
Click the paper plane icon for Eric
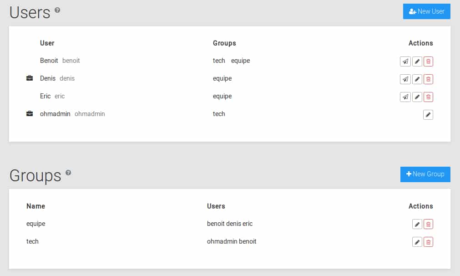tap(405, 97)
